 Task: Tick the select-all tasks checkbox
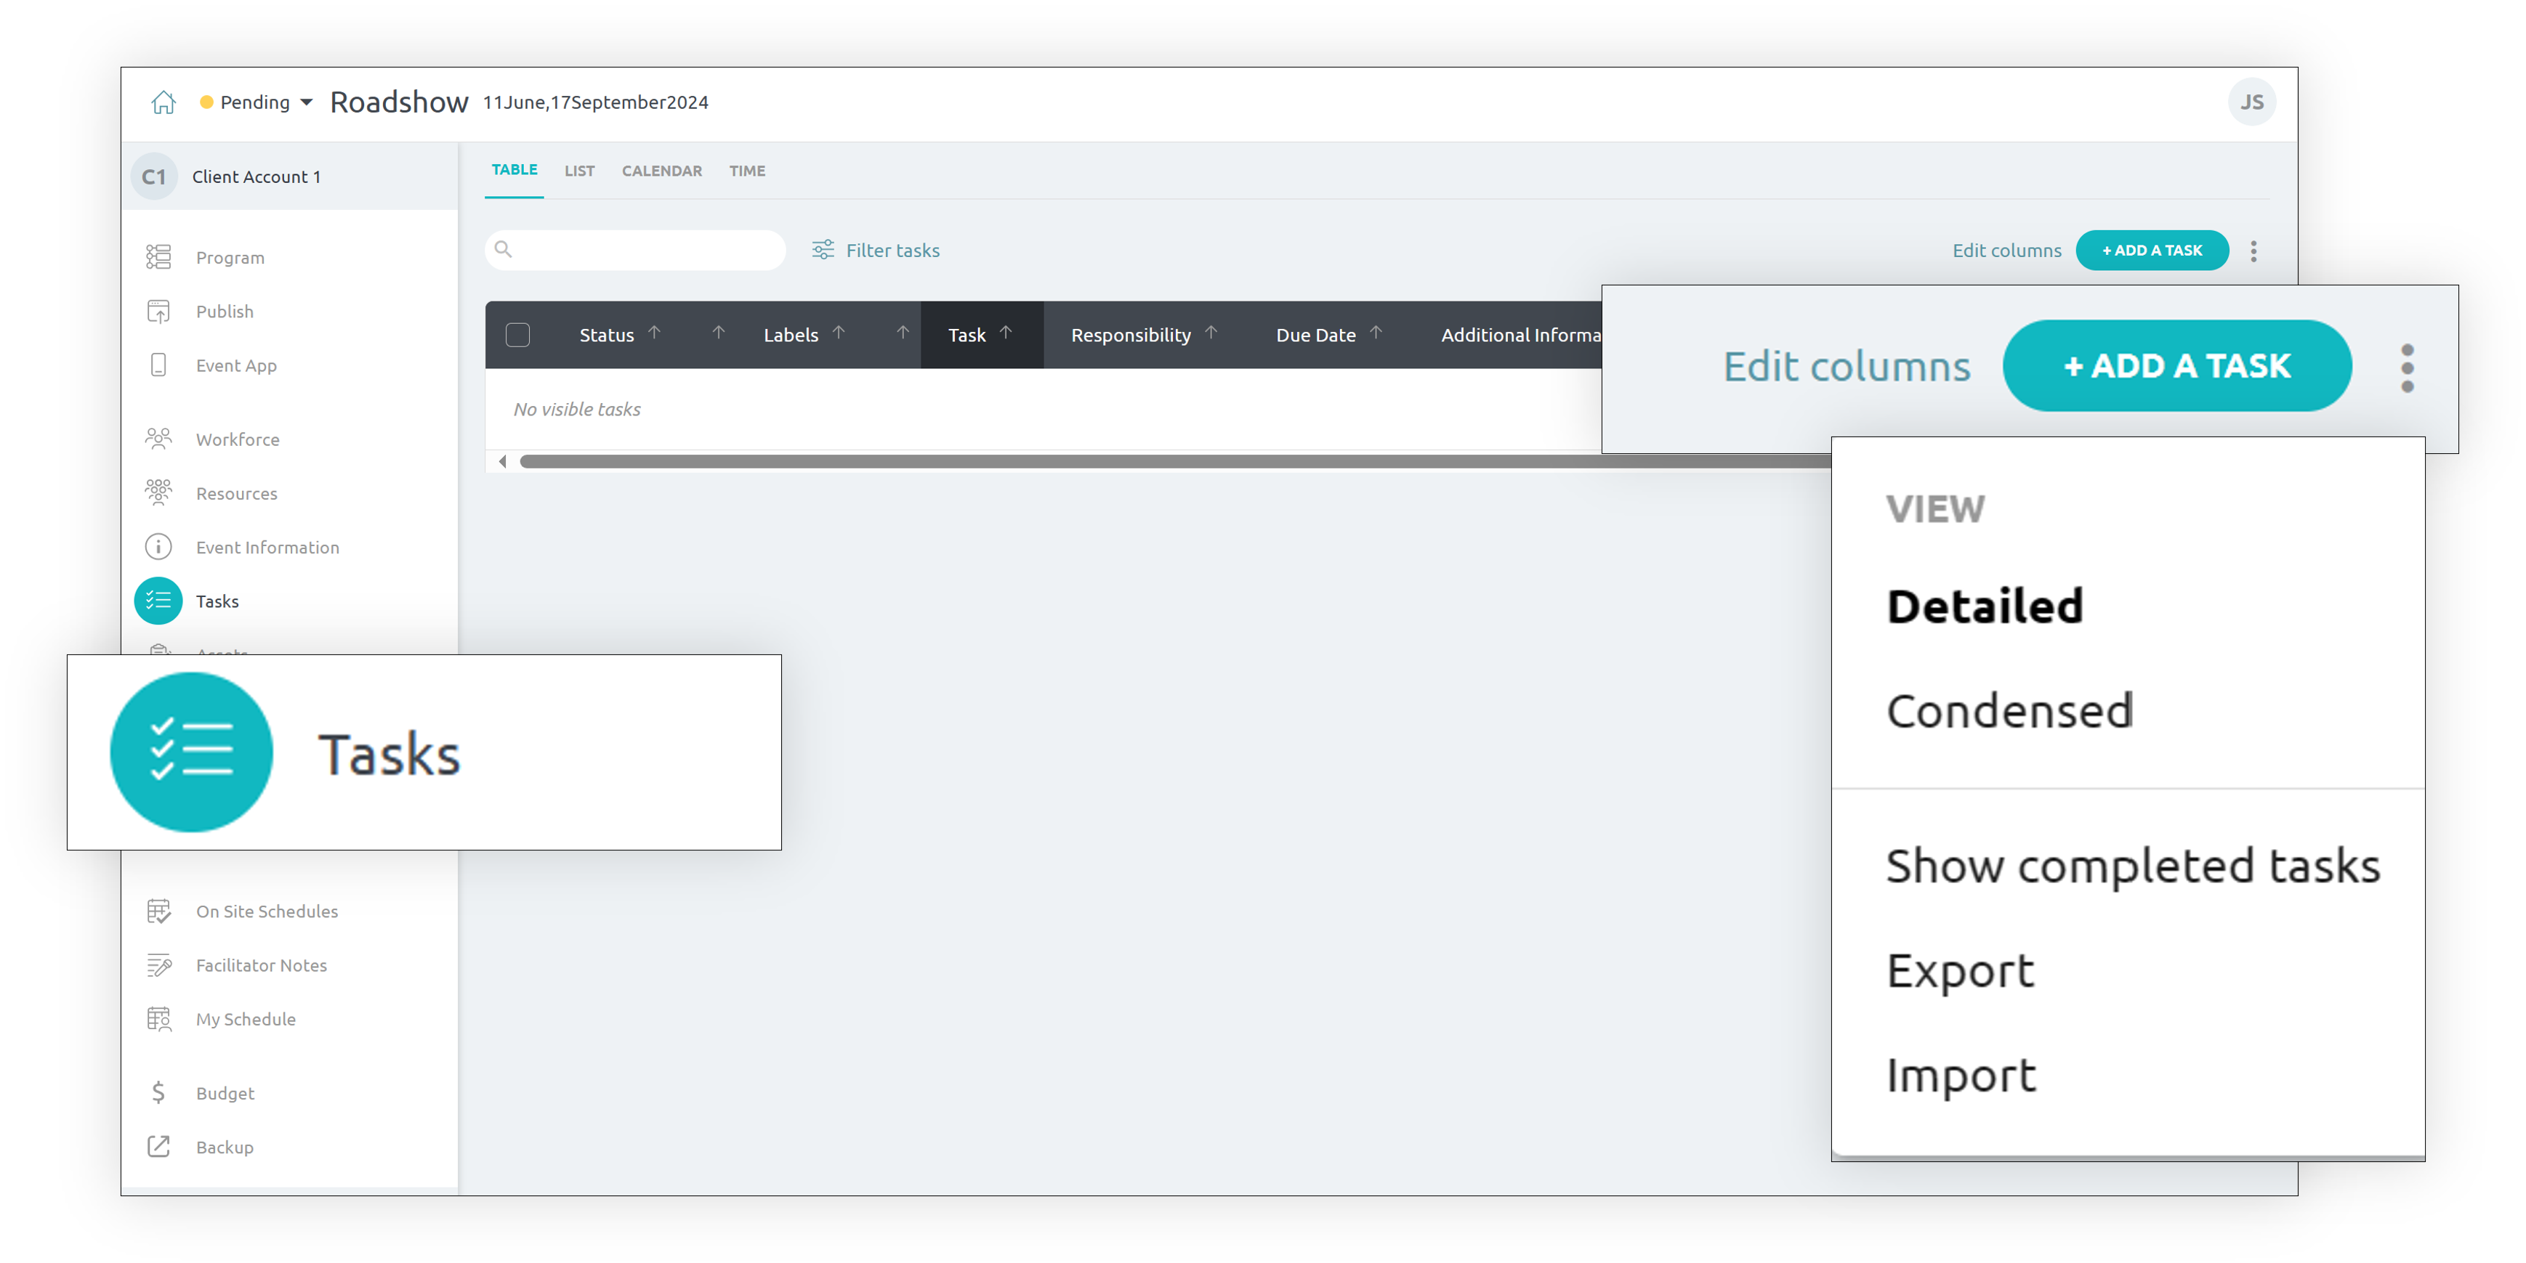(517, 335)
